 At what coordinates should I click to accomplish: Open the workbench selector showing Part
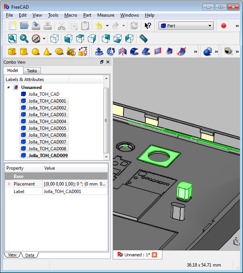click(x=186, y=26)
